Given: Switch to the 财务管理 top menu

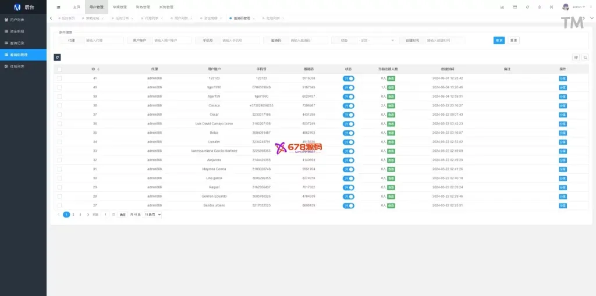Looking at the screenshot, I should pyautogui.click(x=143, y=7).
